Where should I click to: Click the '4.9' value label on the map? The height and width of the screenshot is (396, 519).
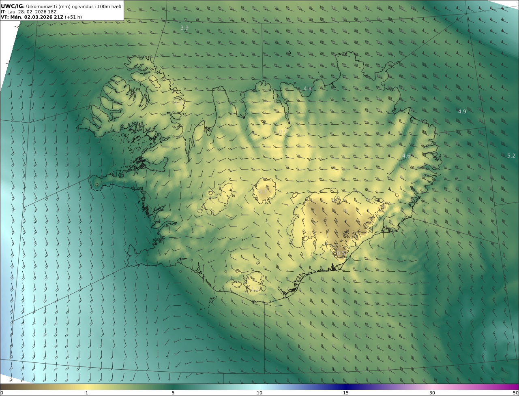pos(462,111)
